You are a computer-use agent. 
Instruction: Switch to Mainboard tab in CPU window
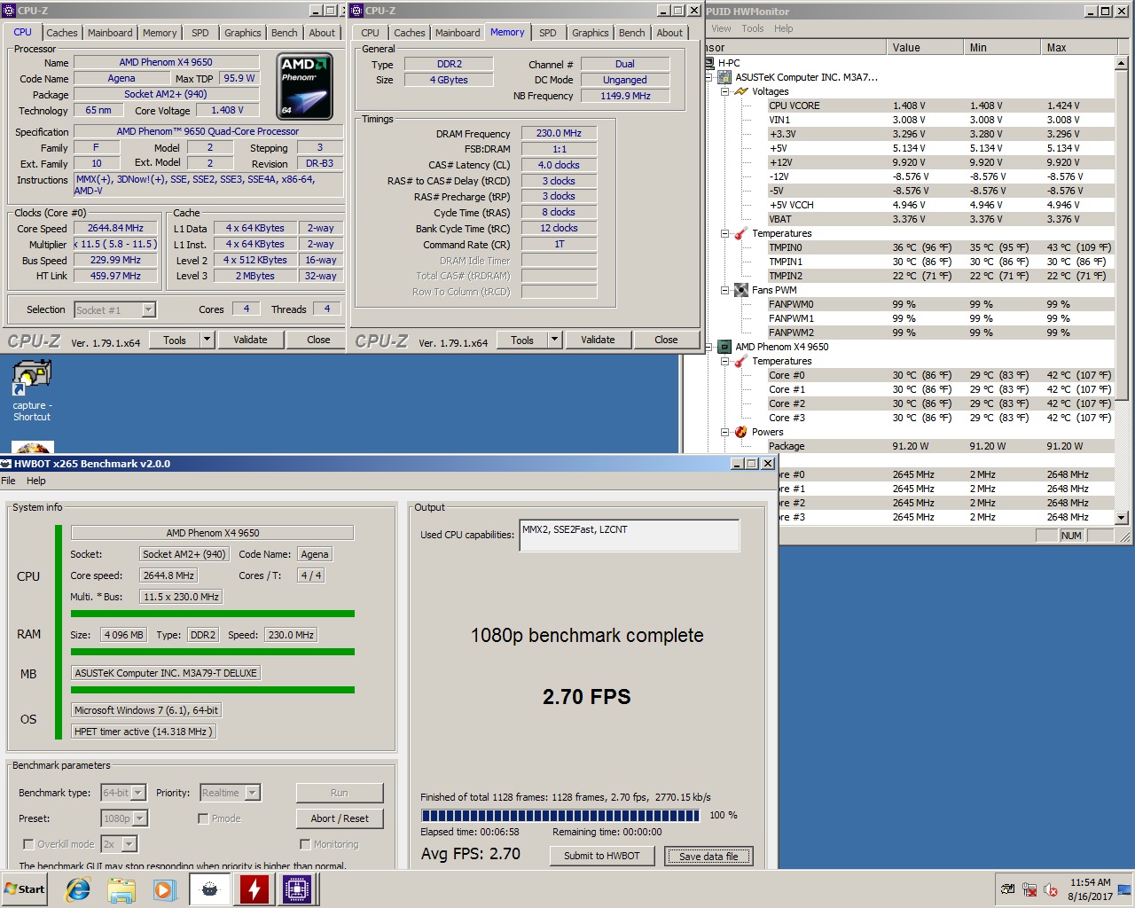coord(110,33)
